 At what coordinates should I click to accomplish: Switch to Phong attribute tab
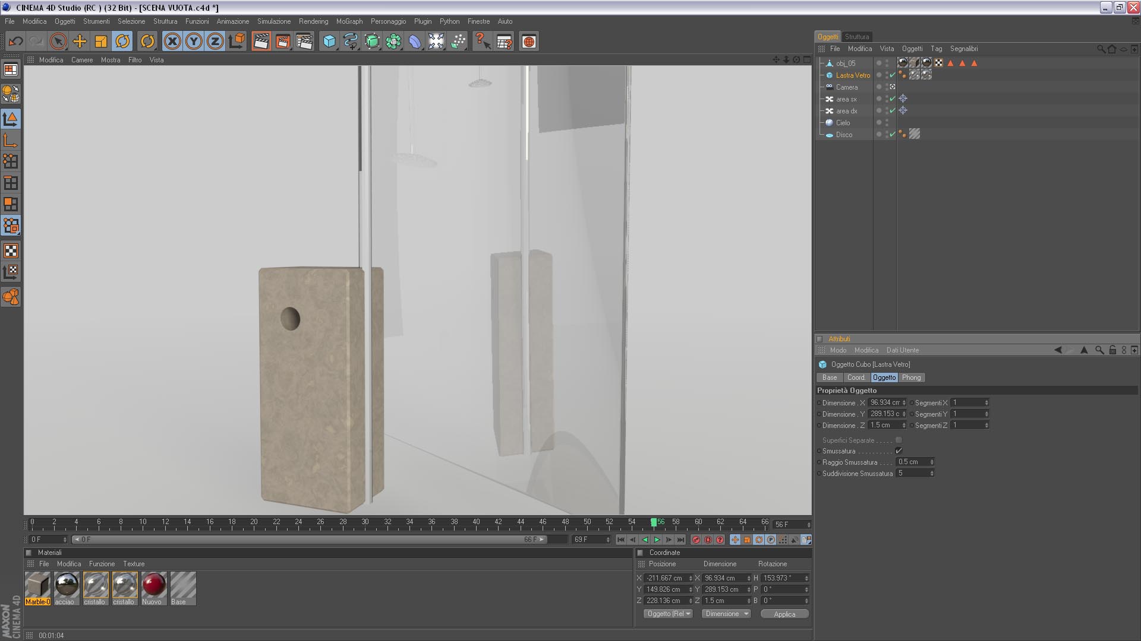(910, 377)
